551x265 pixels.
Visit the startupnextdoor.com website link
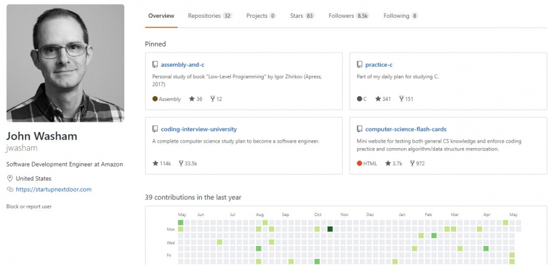coord(54,190)
